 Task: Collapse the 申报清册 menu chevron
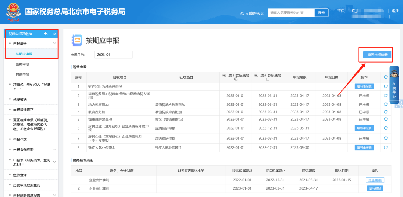click(54, 44)
